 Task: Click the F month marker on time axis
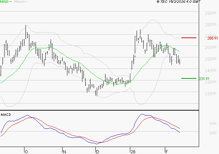pos(167,152)
